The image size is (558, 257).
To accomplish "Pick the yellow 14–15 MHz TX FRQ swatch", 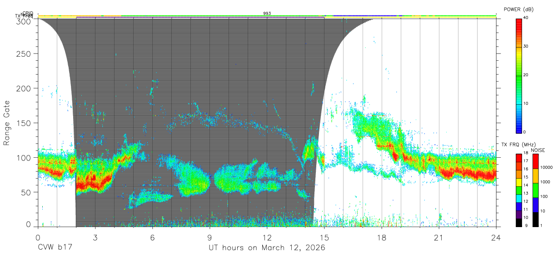I will (x=518, y=183).
